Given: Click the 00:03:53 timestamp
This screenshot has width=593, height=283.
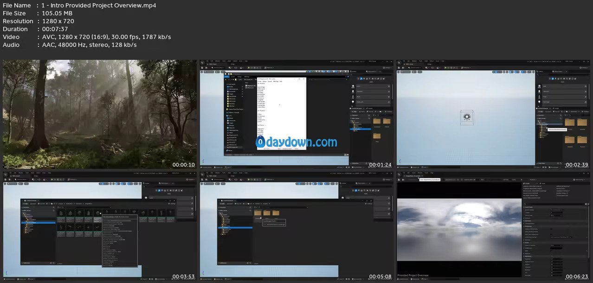Looking at the screenshot, I should [183, 277].
